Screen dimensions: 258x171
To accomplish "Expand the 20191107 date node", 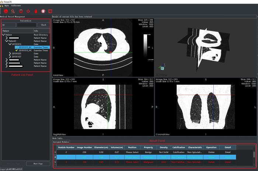I will click(x=10, y=57).
